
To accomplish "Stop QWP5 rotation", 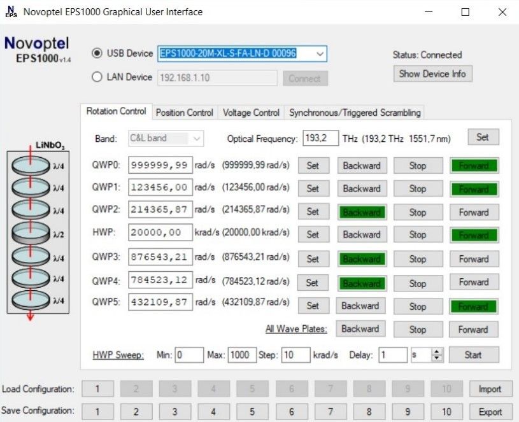I will pos(418,307).
